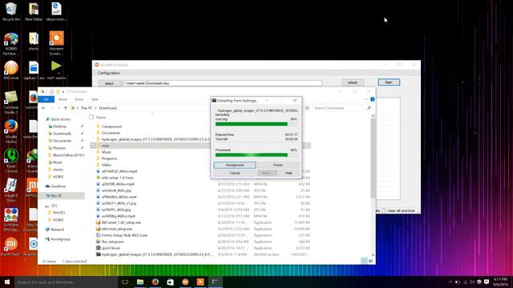Open the New folder desktop icon

pyautogui.click(x=34, y=12)
